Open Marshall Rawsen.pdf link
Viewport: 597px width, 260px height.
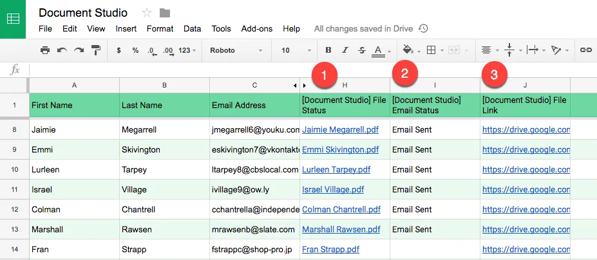coord(341,229)
